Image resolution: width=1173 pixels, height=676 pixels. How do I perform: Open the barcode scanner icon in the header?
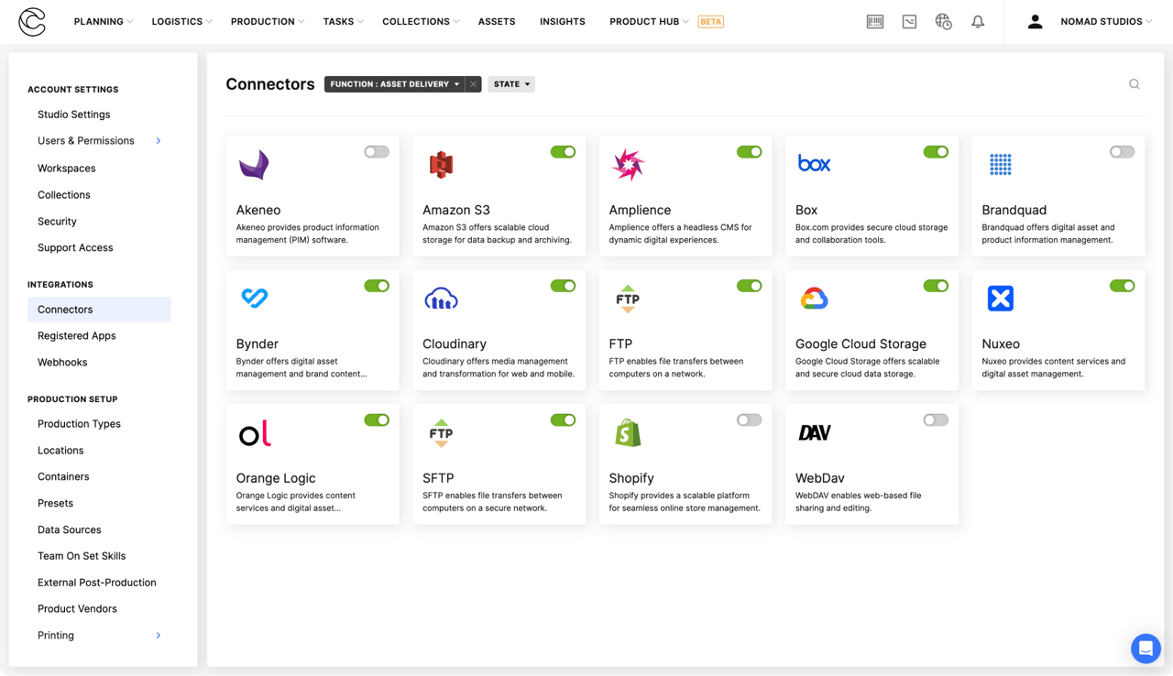click(875, 22)
